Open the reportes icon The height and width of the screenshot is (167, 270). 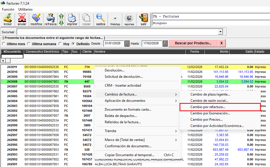pos(129,20)
